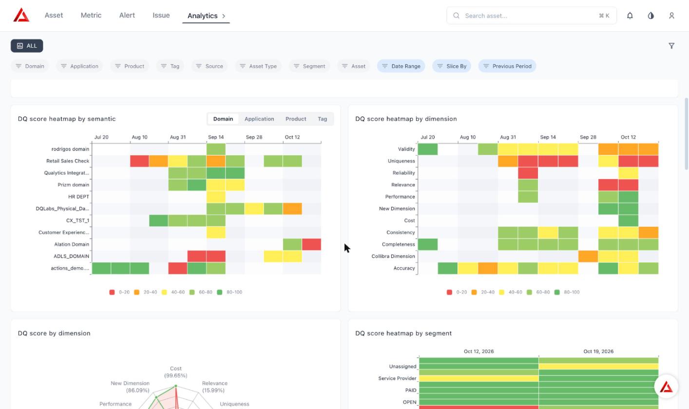
Task: Open the Tag filter chip
Action: (x=170, y=66)
